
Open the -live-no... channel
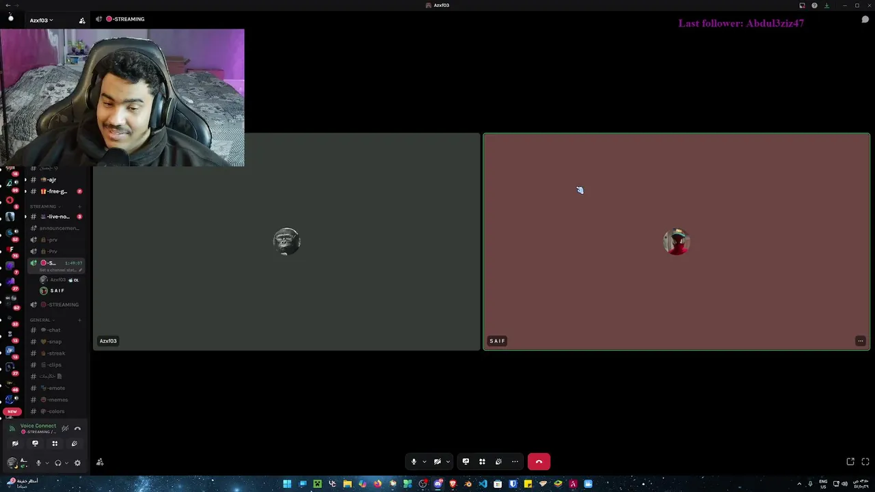[55, 217]
